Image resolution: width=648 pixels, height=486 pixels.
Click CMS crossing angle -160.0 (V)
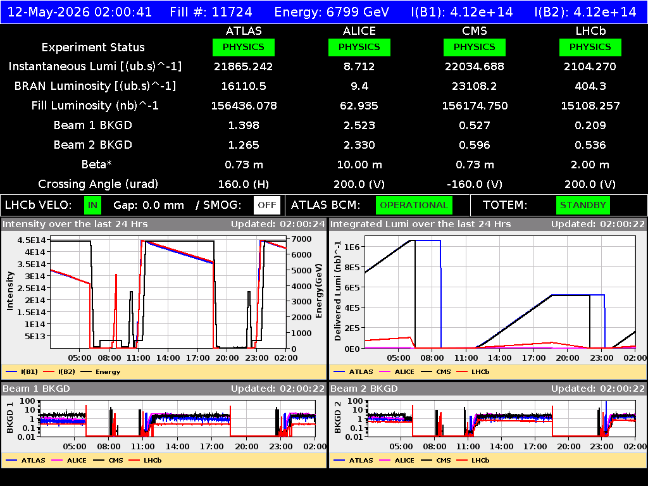[475, 184]
